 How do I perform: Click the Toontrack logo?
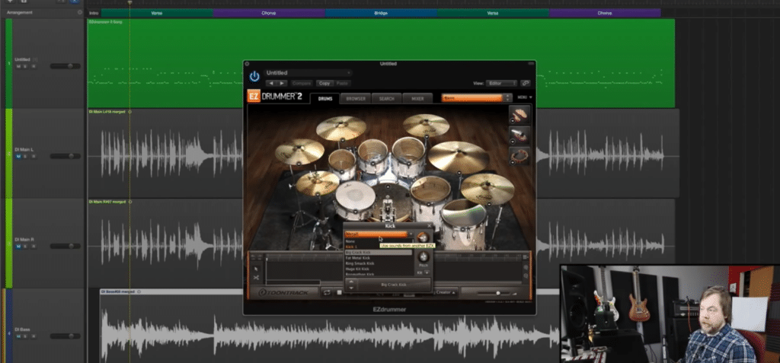(x=284, y=293)
